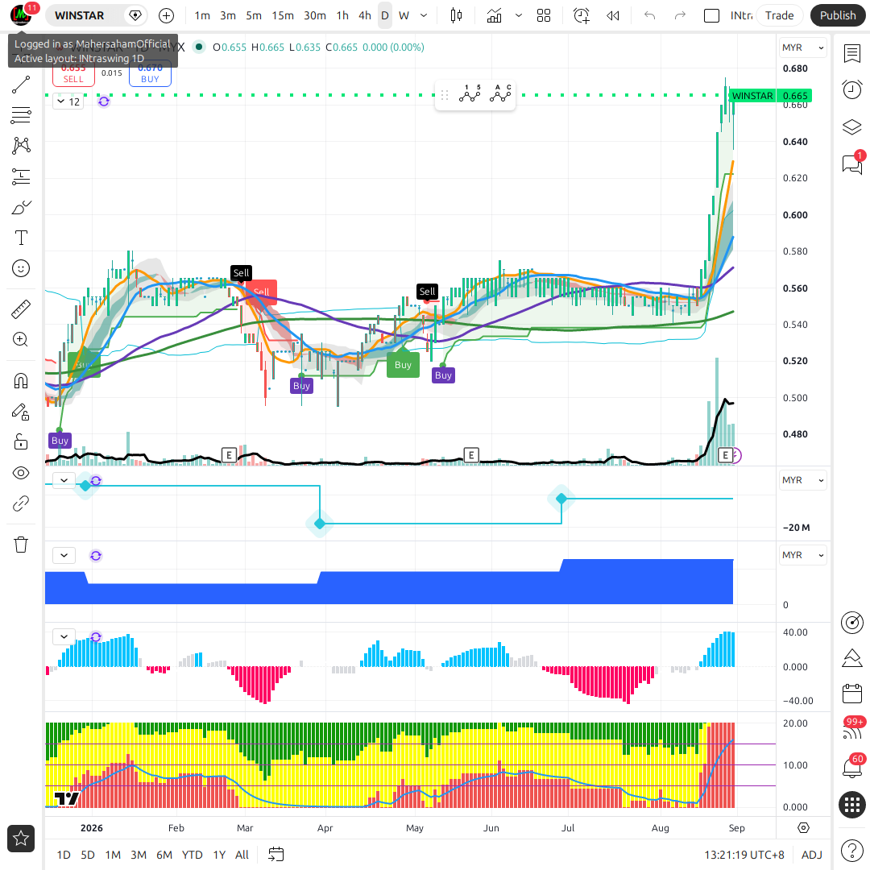Viewport: 870px width, 870px height.
Task: Open the forecasting and measurement tools
Action: click(21, 176)
